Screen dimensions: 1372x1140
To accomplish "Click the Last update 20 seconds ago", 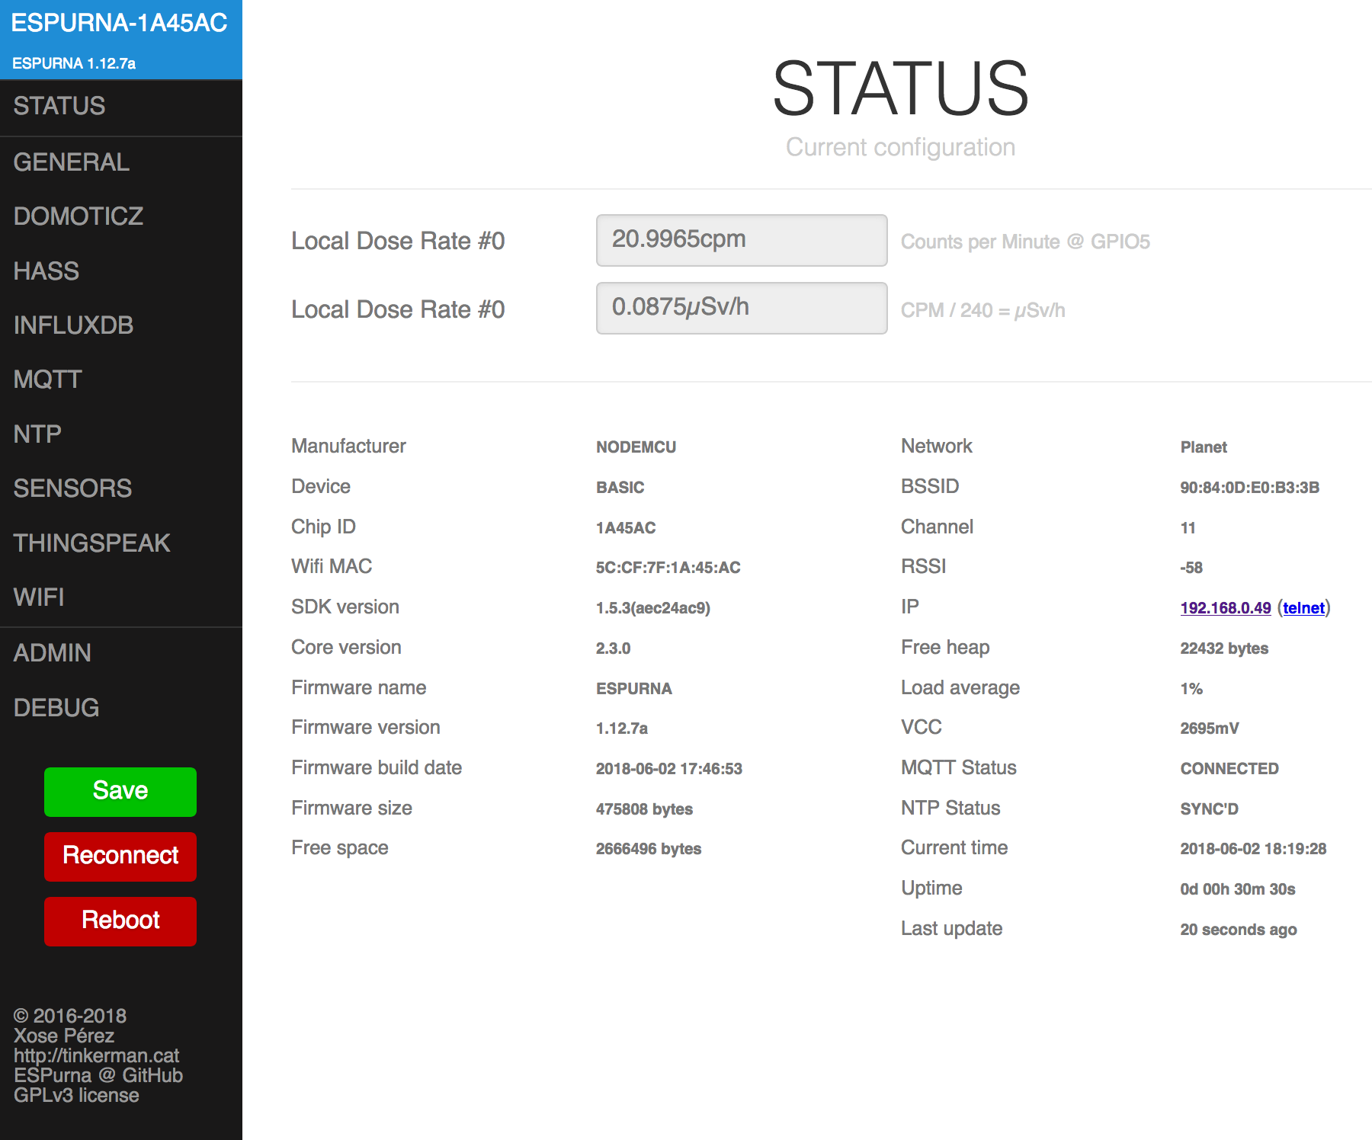I will pos(1239,930).
